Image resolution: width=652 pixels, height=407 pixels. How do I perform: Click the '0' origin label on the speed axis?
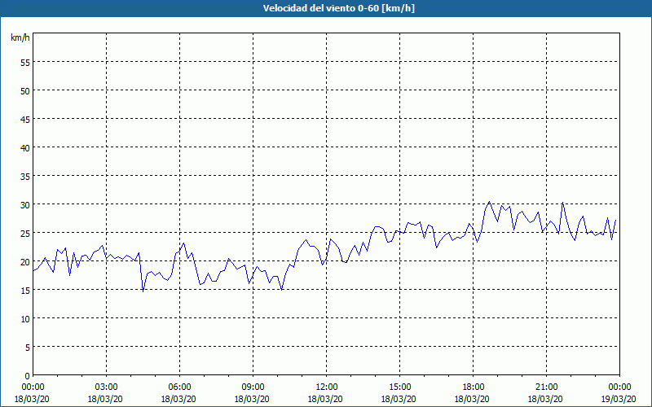(28, 376)
